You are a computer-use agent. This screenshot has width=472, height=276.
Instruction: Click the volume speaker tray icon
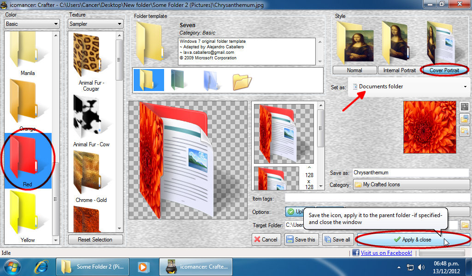click(421, 267)
